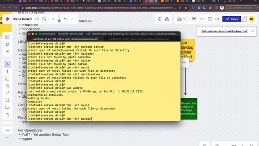Click the Lucidspark asterisk logo

click(7, 19)
